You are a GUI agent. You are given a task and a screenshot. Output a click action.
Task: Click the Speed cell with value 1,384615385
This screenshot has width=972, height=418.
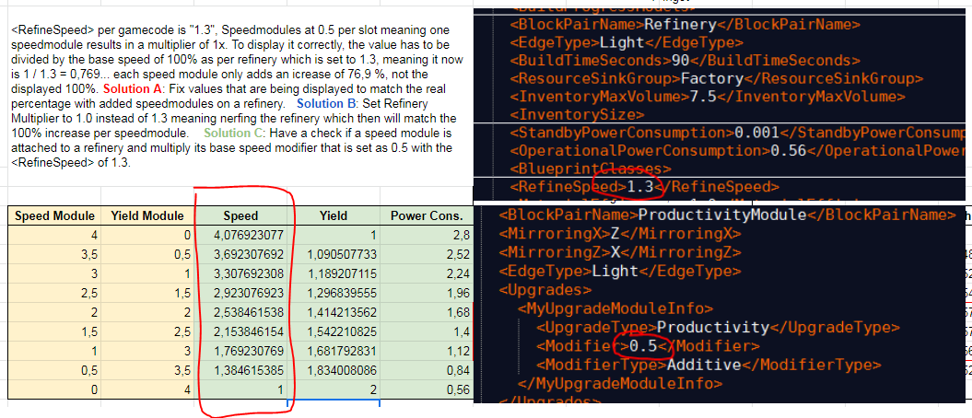[242, 370]
